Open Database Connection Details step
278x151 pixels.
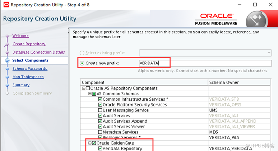39,52
